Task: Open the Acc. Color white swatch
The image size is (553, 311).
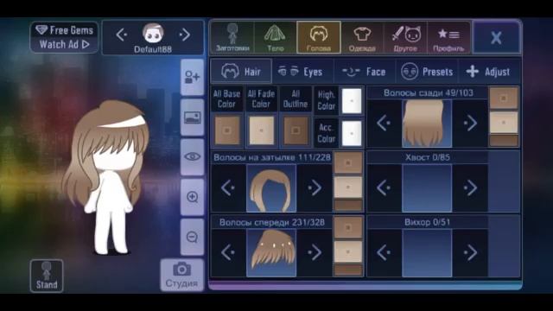Action: [352, 133]
